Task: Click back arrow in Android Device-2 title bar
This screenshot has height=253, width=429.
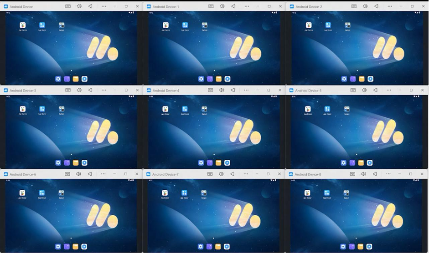Action: click(x=377, y=6)
